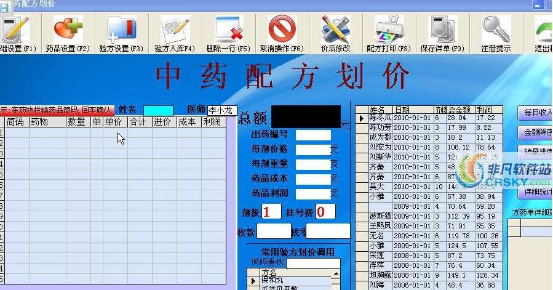The image size is (553, 290).
Task: Select the 刘安为 record row
Action: (429, 147)
